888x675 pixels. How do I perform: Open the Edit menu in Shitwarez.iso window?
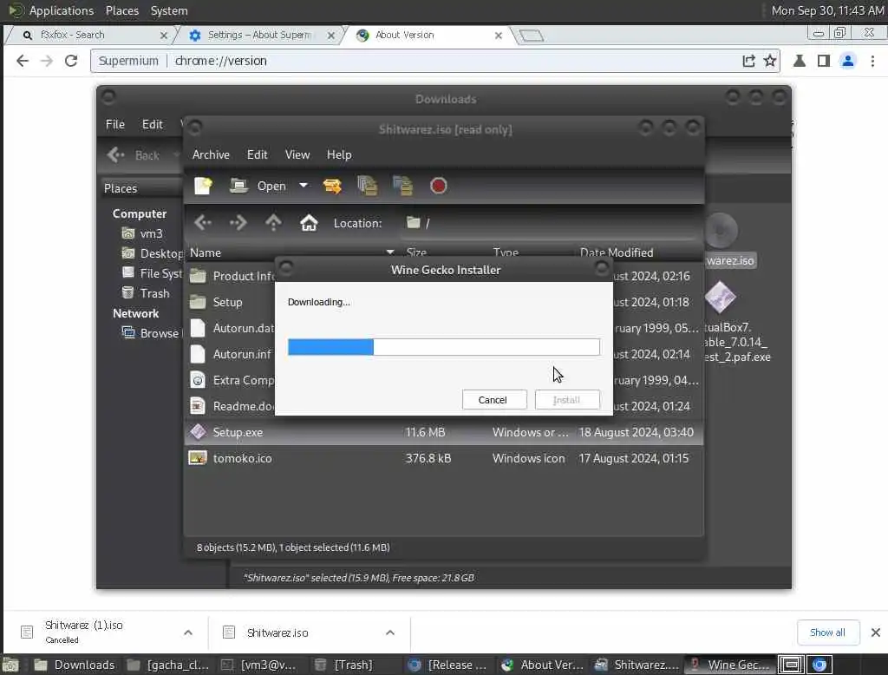pos(257,154)
